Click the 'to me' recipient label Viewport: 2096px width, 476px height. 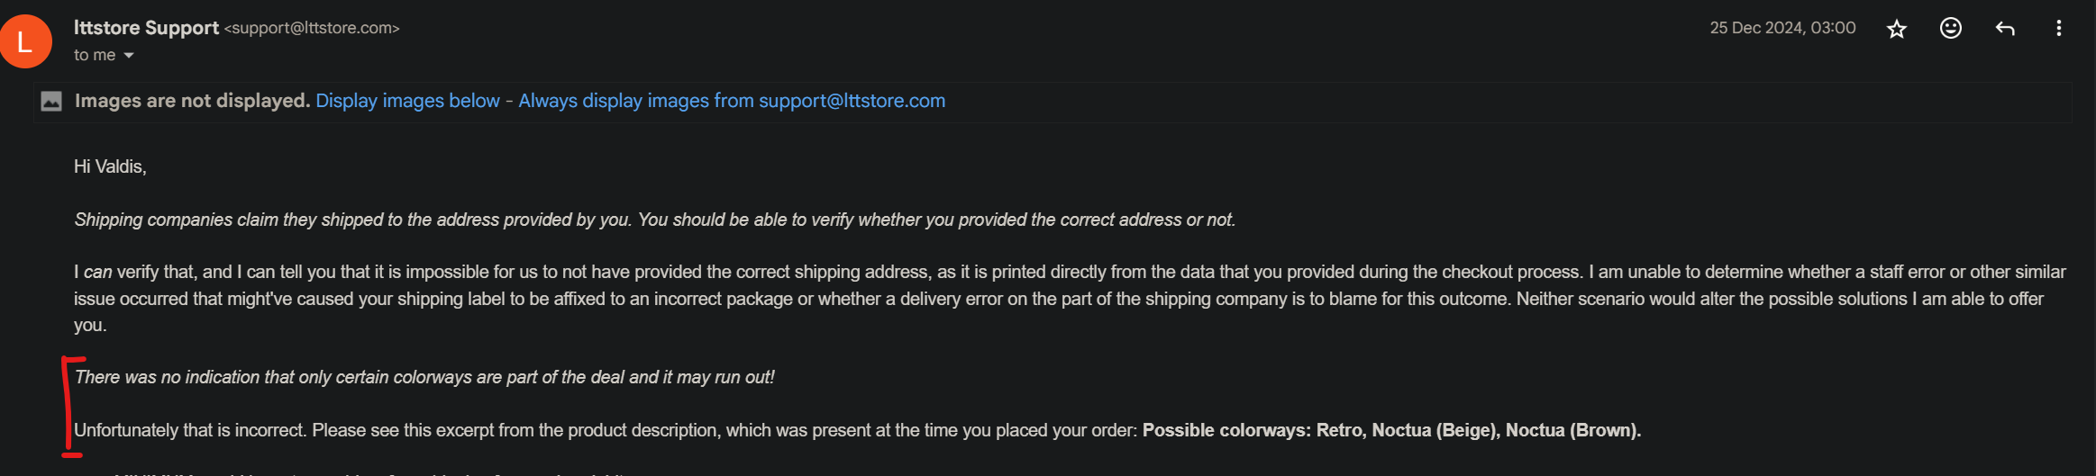tap(95, 55)
